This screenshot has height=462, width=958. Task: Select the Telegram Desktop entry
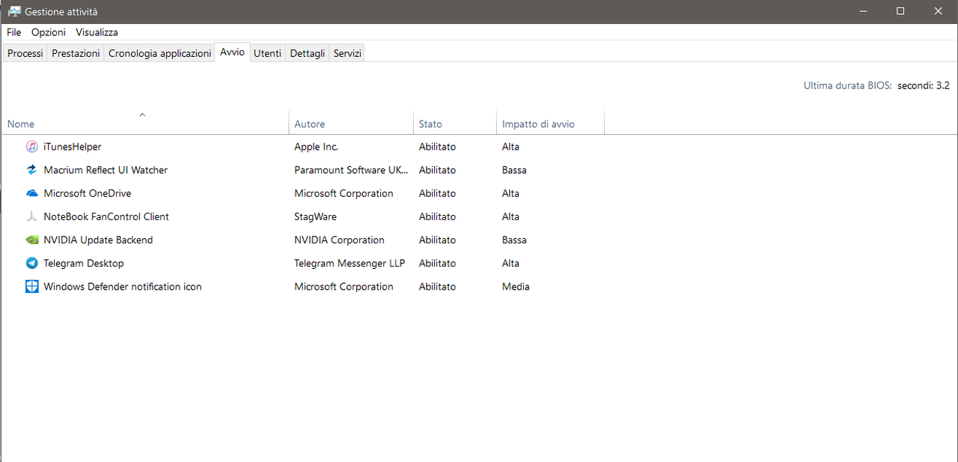coord(84,263)
